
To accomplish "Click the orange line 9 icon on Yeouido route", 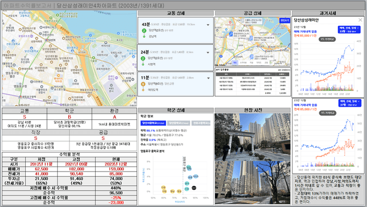I will (143, 84).
